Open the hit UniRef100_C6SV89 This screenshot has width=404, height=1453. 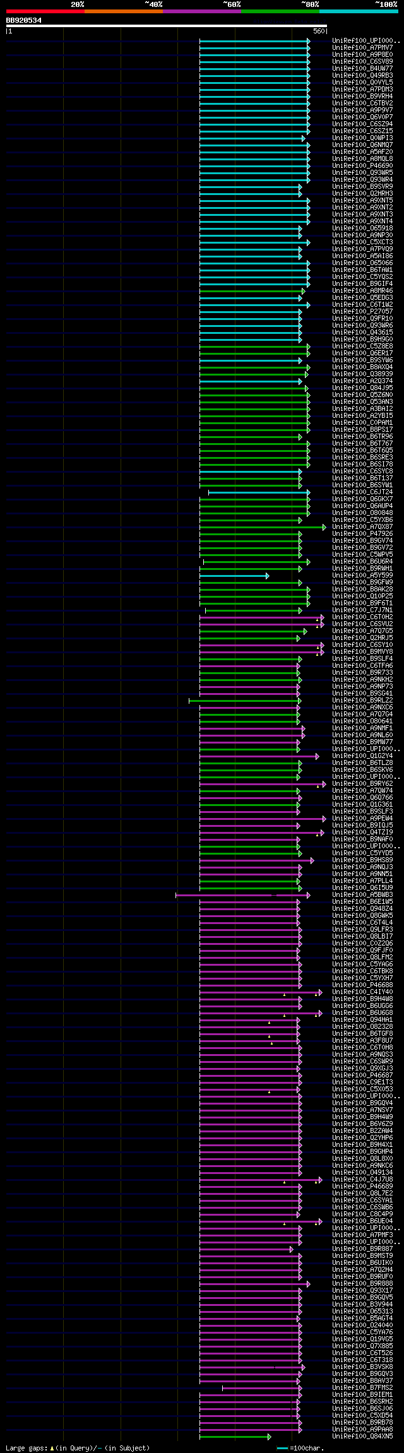tap(362, 61)
